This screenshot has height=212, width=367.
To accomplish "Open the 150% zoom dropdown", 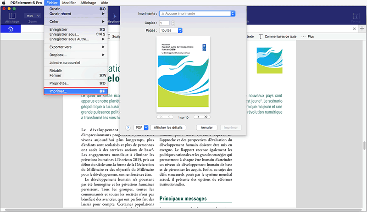I will [33, 16].
